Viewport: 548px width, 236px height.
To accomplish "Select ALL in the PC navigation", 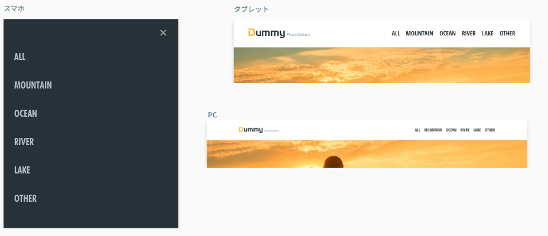I will 417,130.
